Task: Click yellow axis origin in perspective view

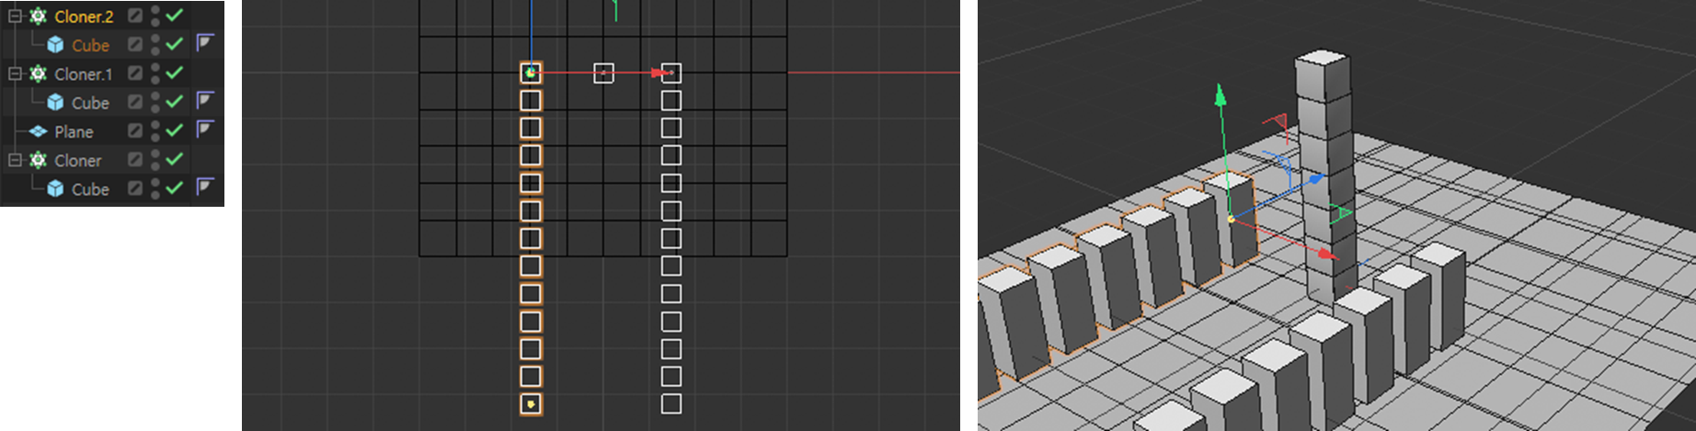Action: click(1231, 219)
